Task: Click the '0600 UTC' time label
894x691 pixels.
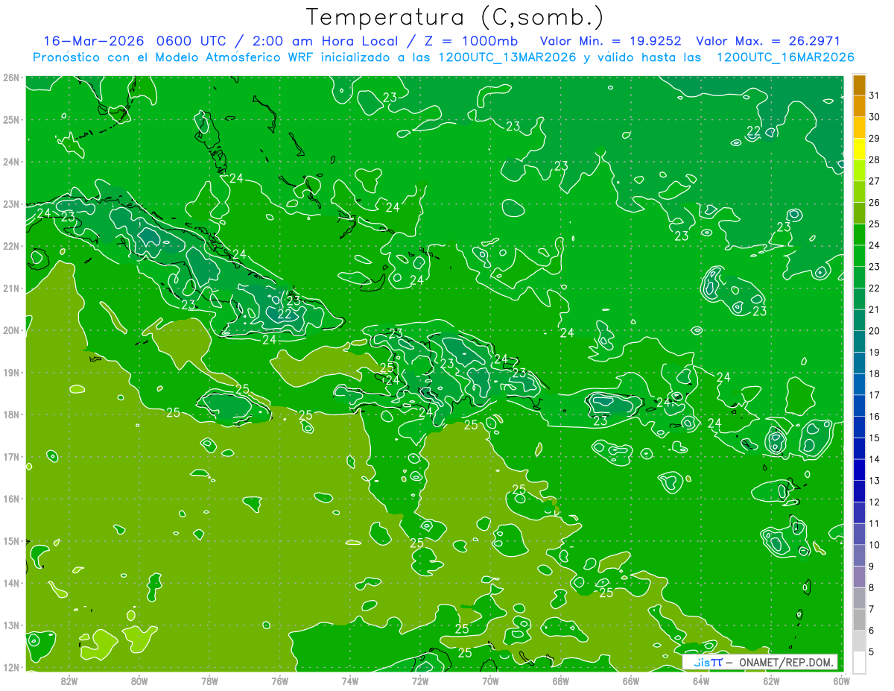Action: pyautogui.click(x=191, y=41)
